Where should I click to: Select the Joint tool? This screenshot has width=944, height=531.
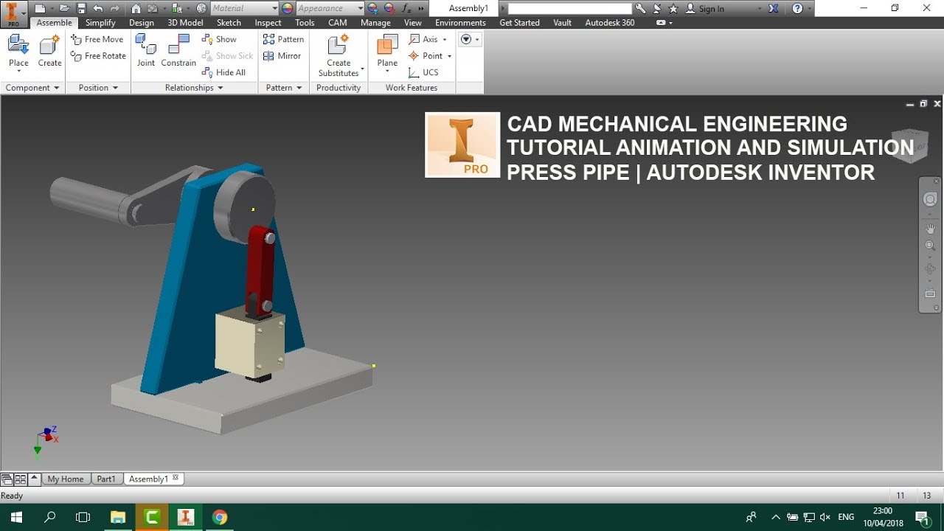click(x=146, y=50)
